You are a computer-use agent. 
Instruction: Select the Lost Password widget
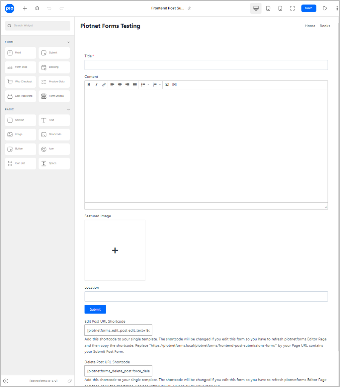tap(20, 96)
